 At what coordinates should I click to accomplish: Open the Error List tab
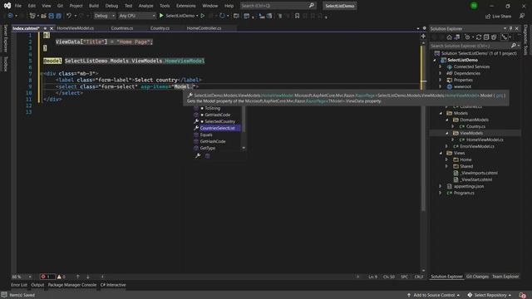[19, 285]
